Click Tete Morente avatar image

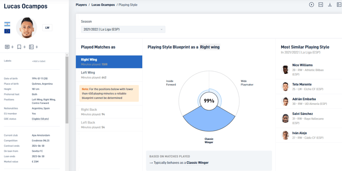click(285, 87)
